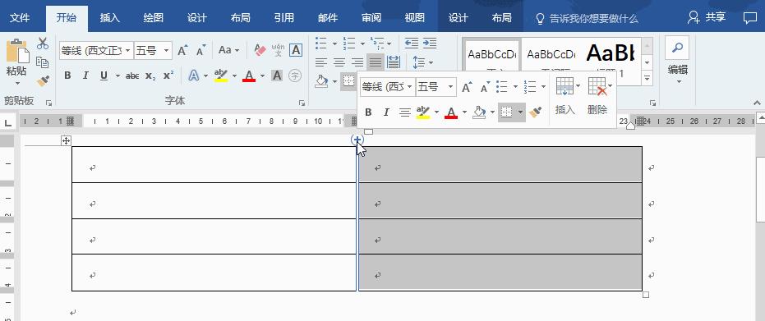Click the 共享 share button
Viewport: 765px width, 321px height.
pyautogui.click(x=707, y=18)
